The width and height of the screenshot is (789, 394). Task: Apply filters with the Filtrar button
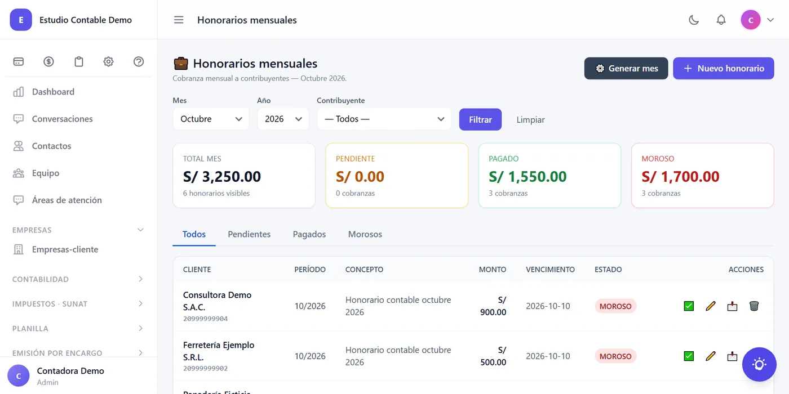click(480, 119)
